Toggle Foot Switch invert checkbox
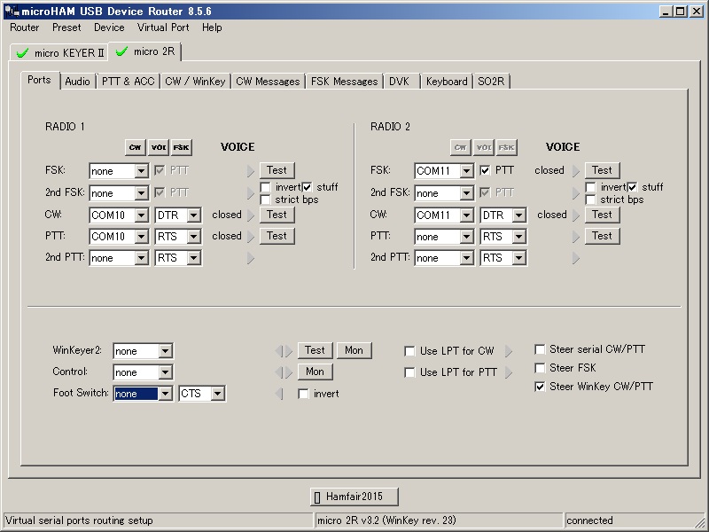This screenshot has width=709, height=532. (x=303, y=394)
